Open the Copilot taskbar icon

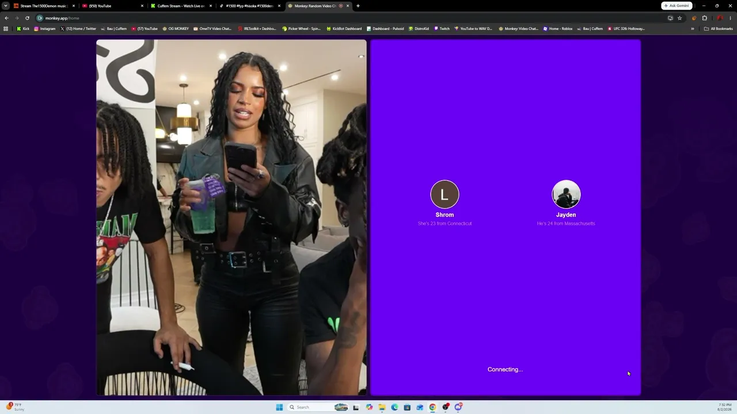pyautogui.click(x=369, y=407)
